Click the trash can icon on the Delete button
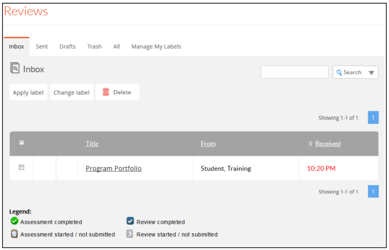Screen dimensions: 389x250 [106, 92]
